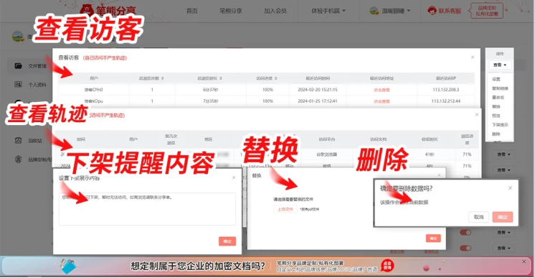This screenshot has width=535, height=278.
Task: Open the 温暖眼眸 user menu
Action: click(390, 11)
